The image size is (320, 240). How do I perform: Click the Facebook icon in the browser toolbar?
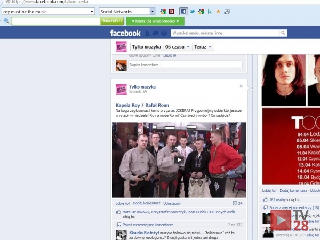point(183,11)
